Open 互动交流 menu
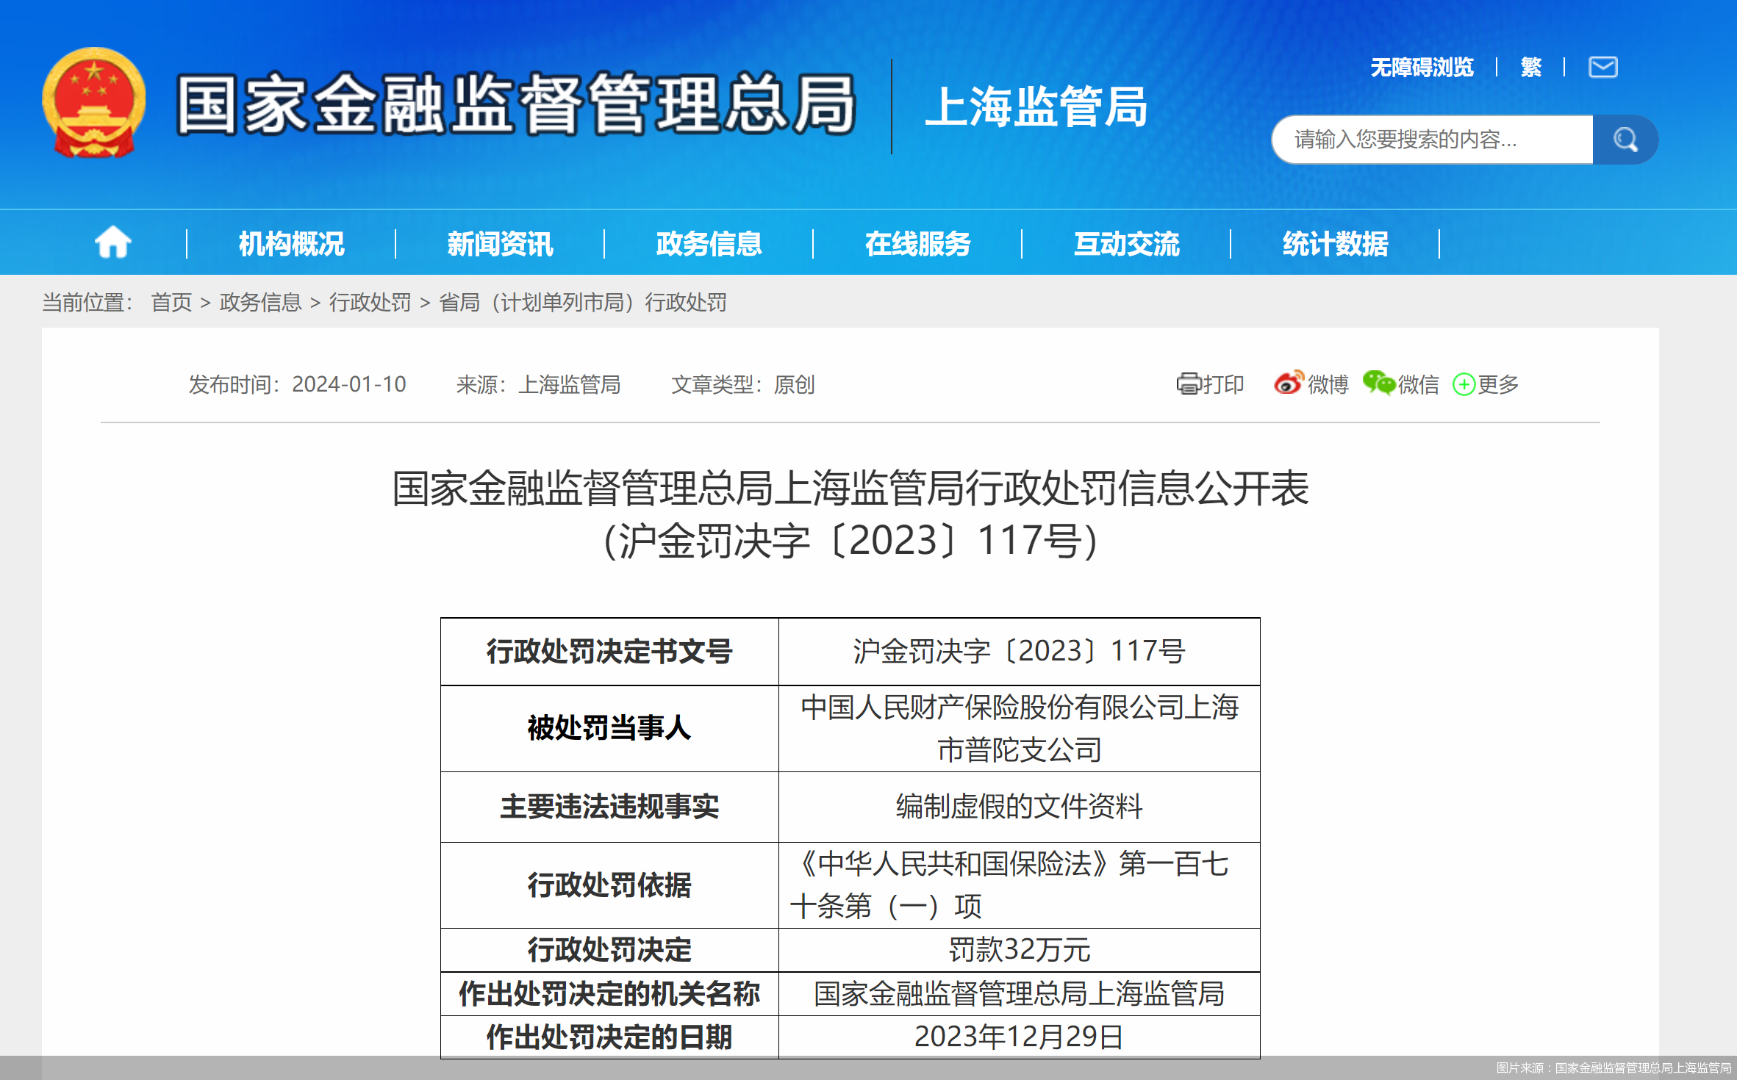Viewport: 1737px width, 1080px height. 1126,243
